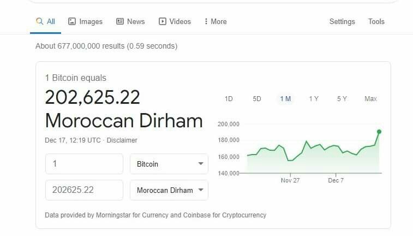Switch chart to the 5 Y range

342,99
